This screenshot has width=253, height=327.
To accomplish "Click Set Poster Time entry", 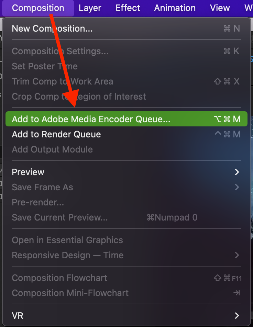I will (45, 66).
